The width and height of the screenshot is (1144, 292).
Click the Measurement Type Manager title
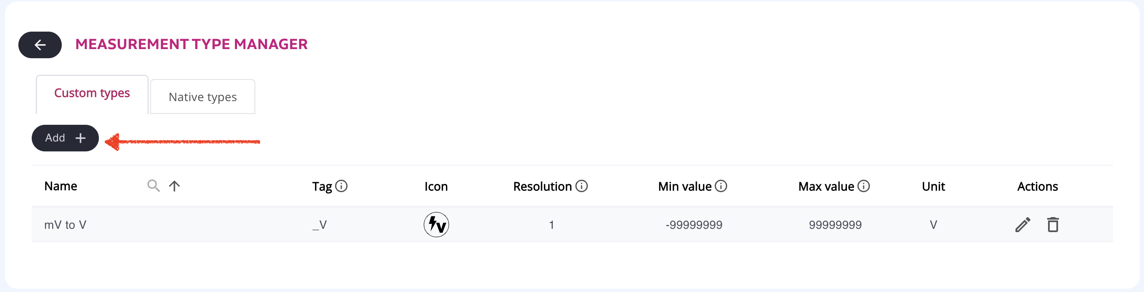[192, 44]
